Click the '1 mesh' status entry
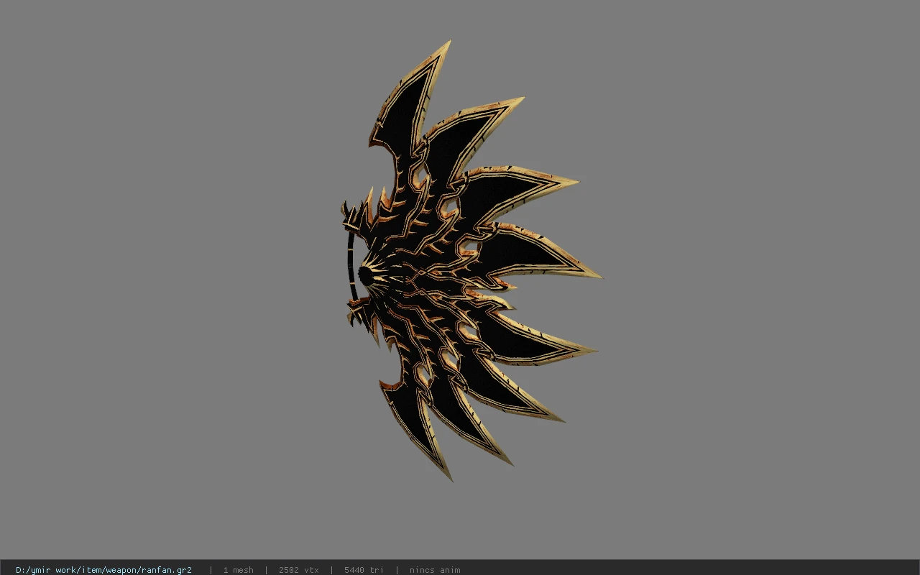The width and height of the screenshot is (920, 575). 238,570
